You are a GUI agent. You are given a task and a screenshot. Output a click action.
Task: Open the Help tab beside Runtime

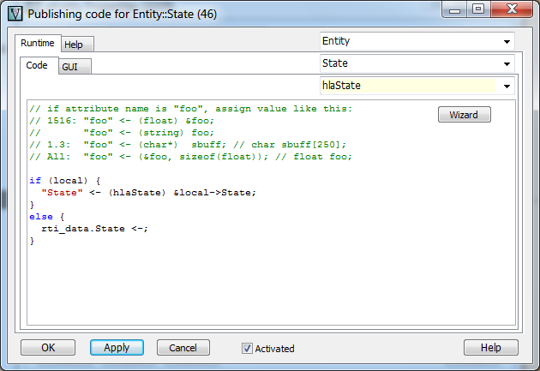click(74, 45)
